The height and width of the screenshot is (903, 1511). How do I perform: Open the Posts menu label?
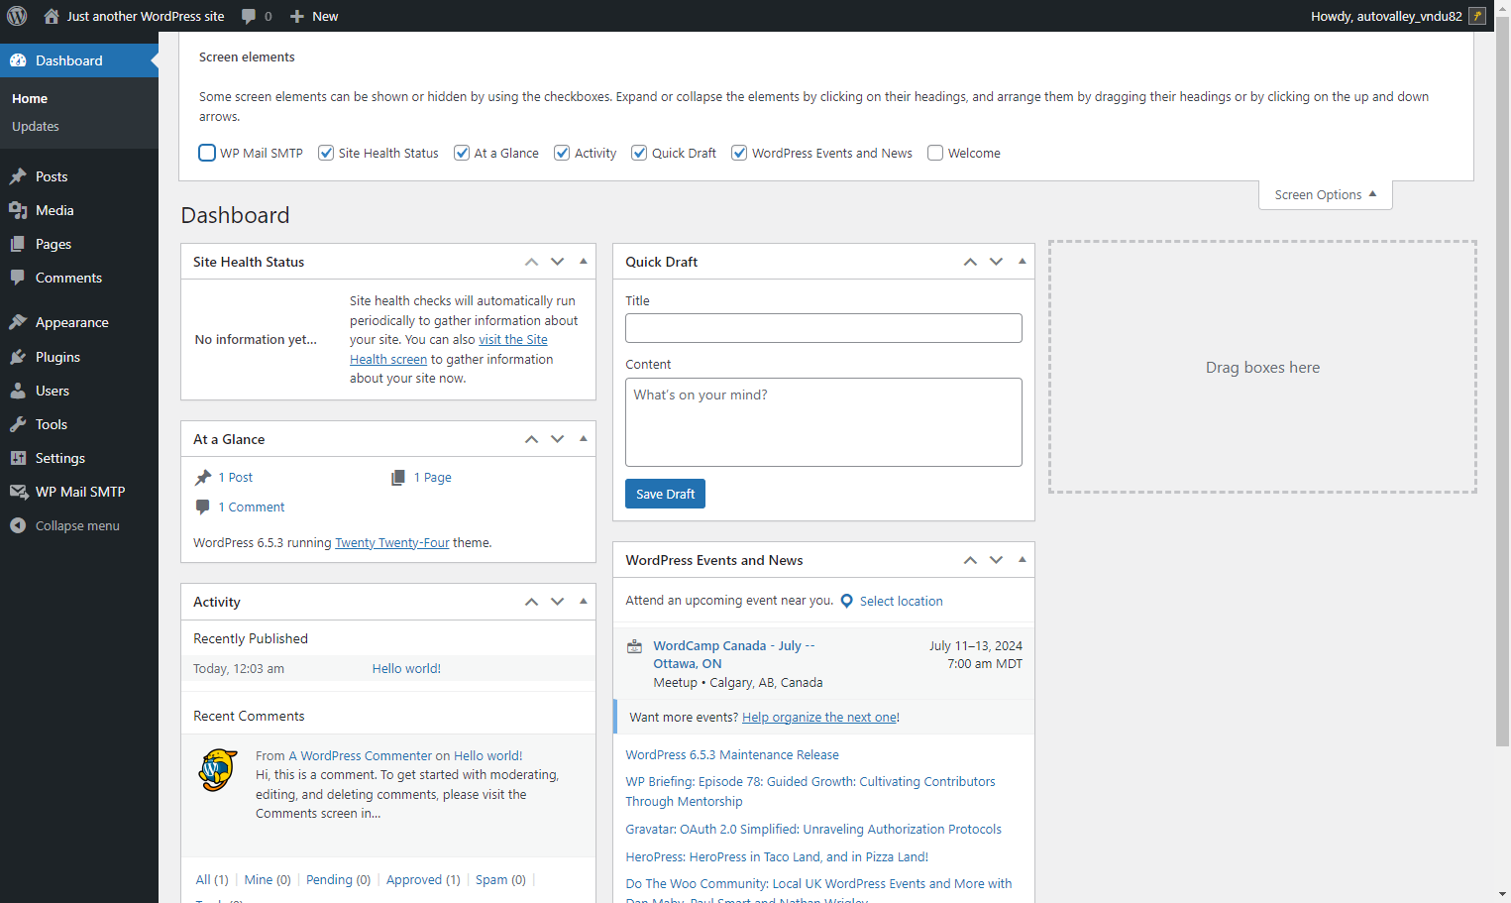click(52, 176)
